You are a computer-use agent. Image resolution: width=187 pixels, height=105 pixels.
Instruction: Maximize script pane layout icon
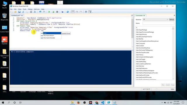click(x=81, y=12)
